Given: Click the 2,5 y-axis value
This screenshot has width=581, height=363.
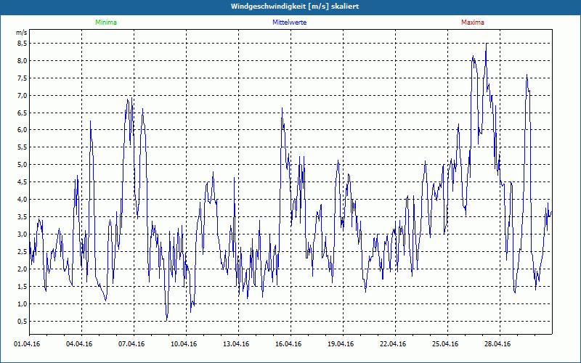Looking at the screenshot, I should click(x=23, y=252).
